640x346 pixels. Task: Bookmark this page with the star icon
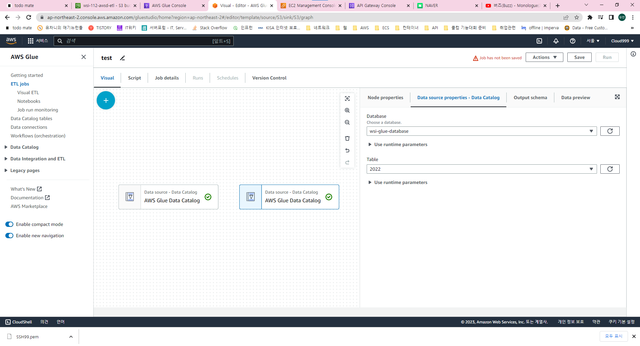pyautogui.click(x=577, y=17)
